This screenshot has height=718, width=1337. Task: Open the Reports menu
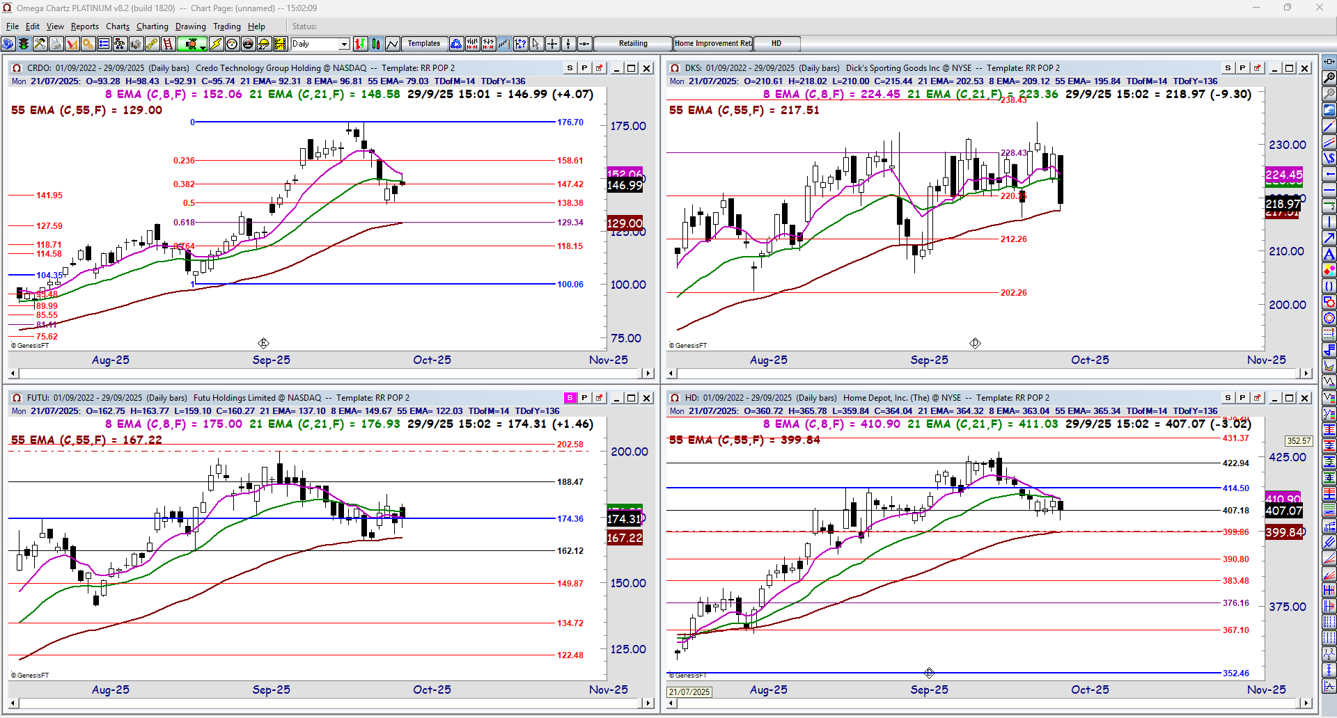click(x=85, y=26)
